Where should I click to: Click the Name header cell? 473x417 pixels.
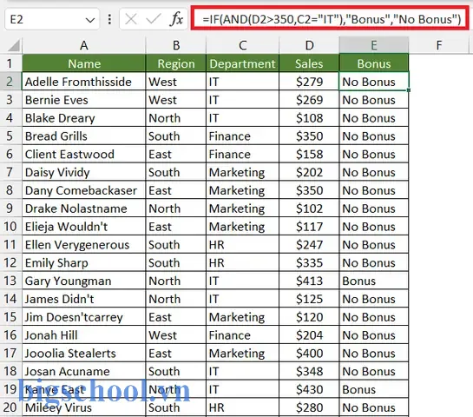coord(84,63)
